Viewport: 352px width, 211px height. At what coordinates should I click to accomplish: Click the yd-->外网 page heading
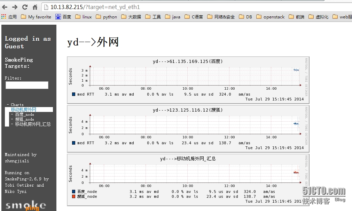tap(93, 42)
